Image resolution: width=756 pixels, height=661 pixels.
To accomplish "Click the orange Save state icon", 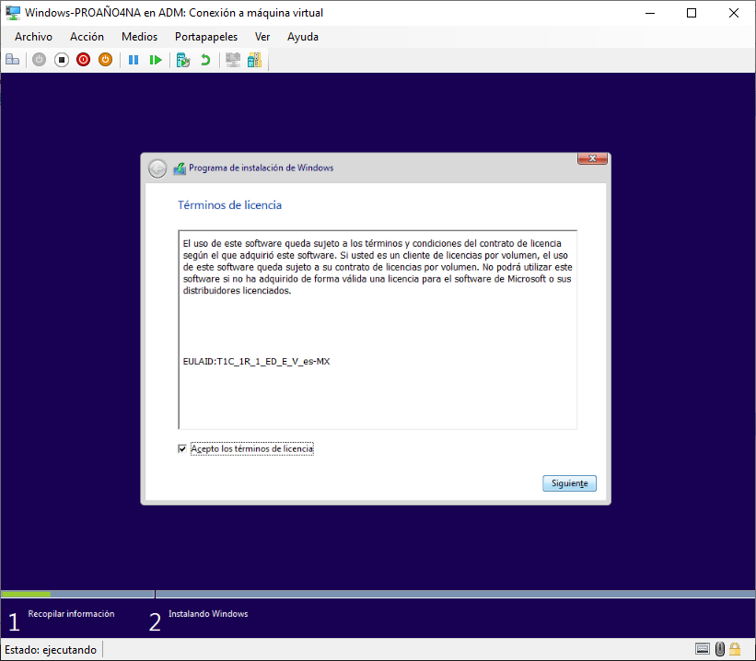I will click(x=106, y=60).
